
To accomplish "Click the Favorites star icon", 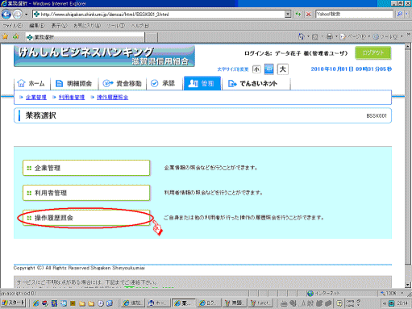I will click(5, 36).
